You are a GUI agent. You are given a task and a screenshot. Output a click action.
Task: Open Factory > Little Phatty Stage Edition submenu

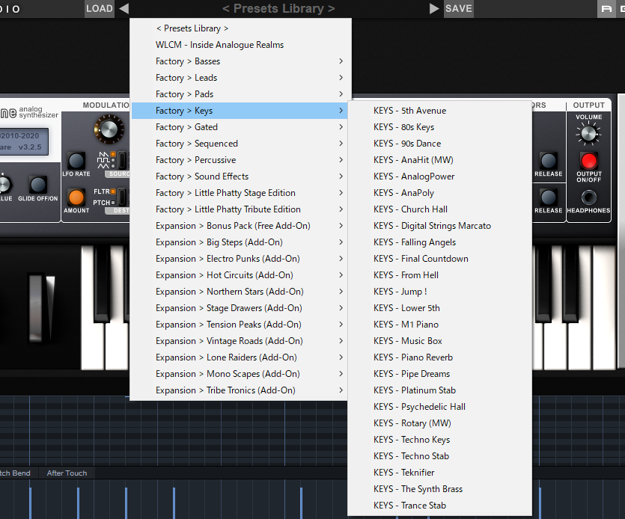[x=240, y=193]
